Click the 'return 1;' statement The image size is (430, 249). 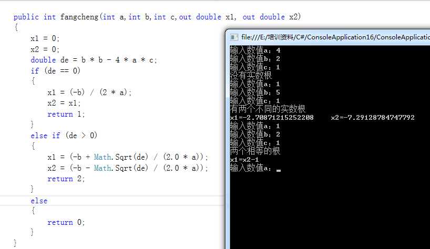66,114
